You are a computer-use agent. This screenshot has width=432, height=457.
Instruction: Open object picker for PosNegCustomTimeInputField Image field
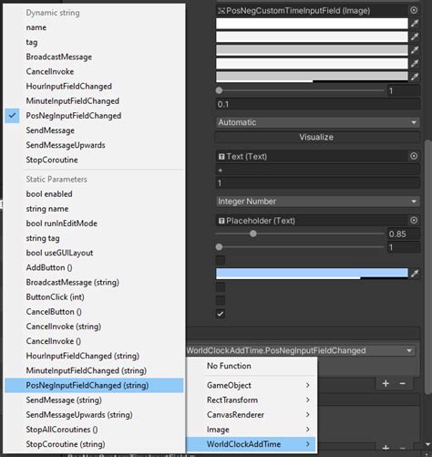pos(414,10)
